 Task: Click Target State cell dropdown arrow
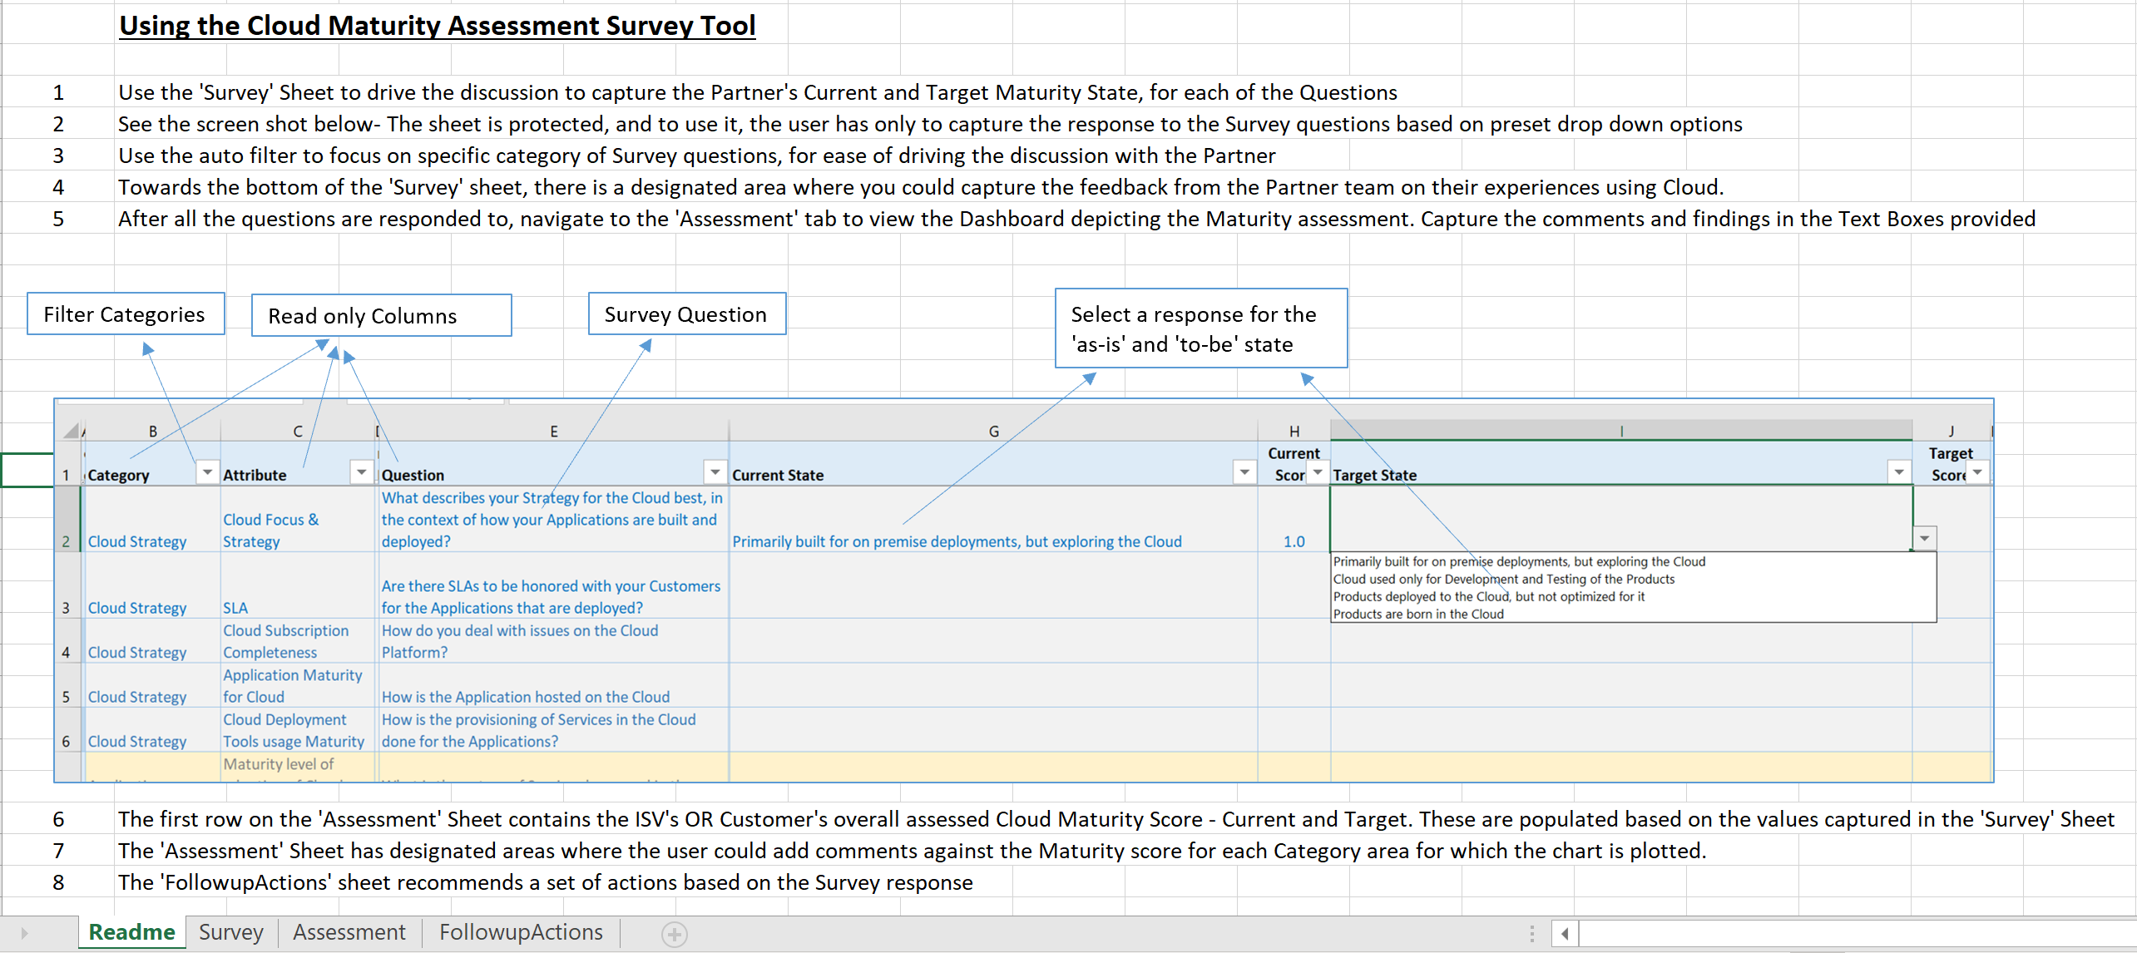tap(1924, 538)
